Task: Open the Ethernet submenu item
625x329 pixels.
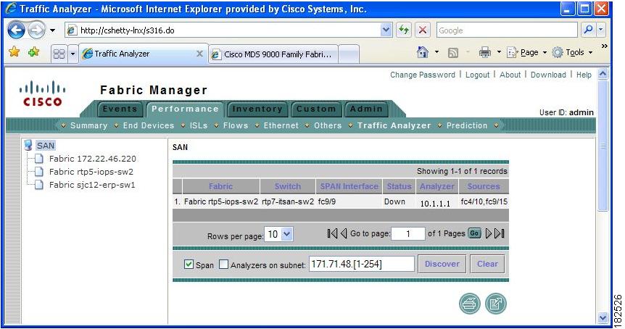Action: pyautogui.click(x=281, y=125)
